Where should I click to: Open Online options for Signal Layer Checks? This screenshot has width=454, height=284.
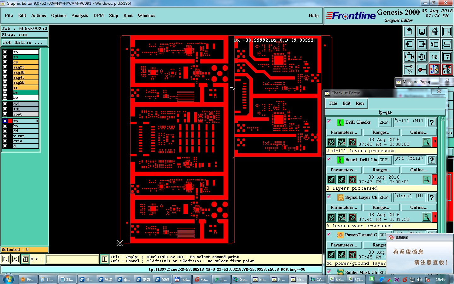[x=419, y=207]
